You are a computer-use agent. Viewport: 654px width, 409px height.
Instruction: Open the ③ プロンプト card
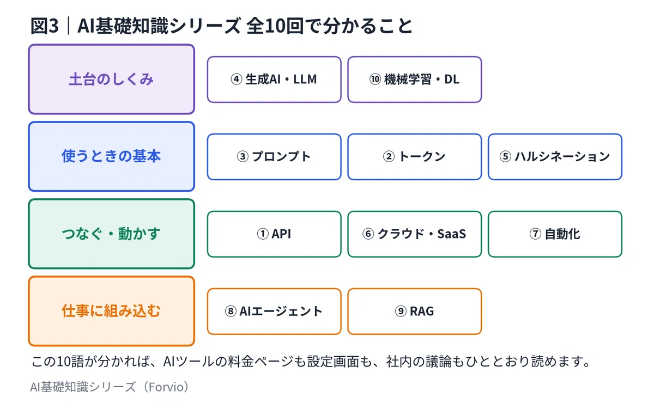(x=274, y=157)
